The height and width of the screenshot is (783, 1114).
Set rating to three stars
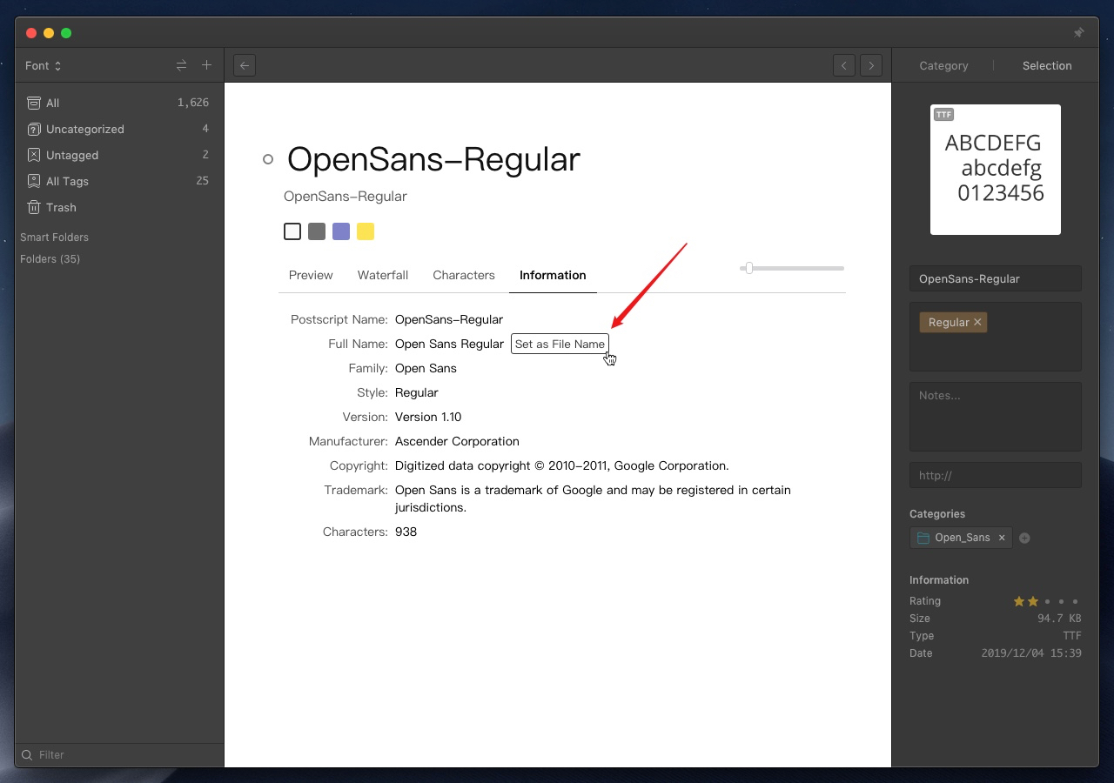point(1047,601)
